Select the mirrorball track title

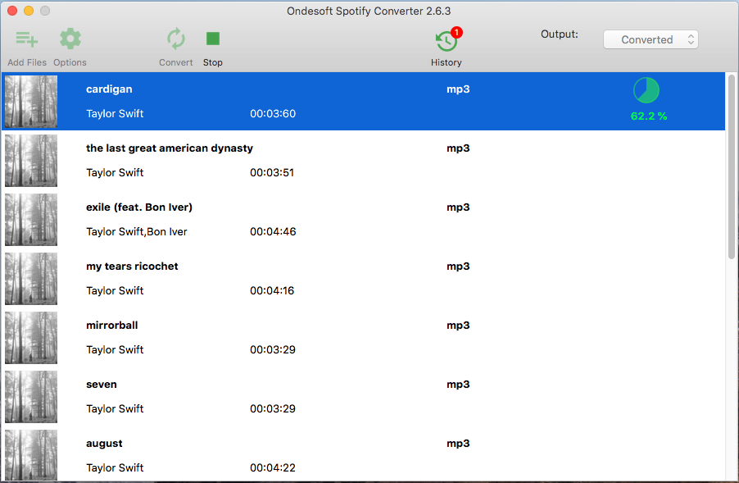tap(111, 325)
